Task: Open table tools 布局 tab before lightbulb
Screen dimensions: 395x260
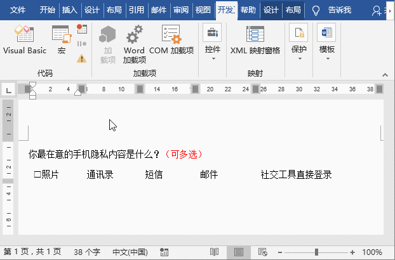Action: (x=293, y=10)
